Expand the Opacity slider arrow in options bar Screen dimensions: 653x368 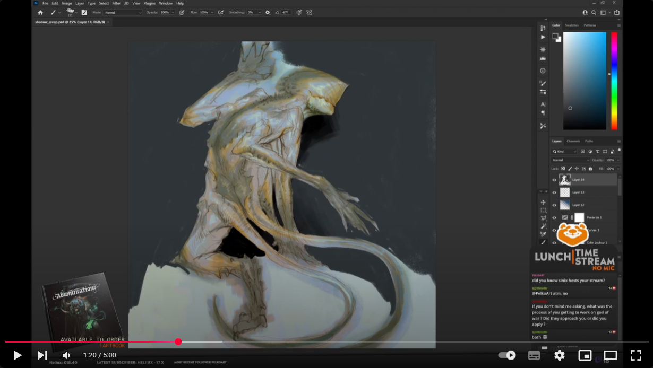173,12
